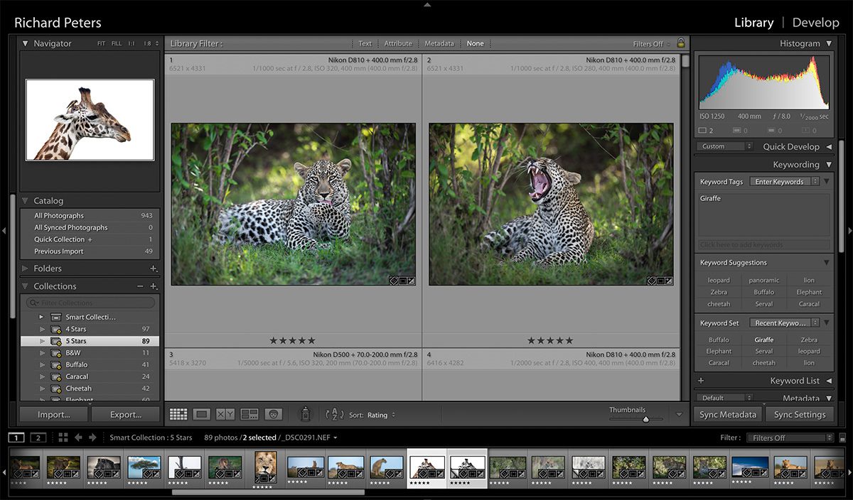Adjust the Thumbnails size slider
This screenshot has height=500, width=853.
point(645,419)
